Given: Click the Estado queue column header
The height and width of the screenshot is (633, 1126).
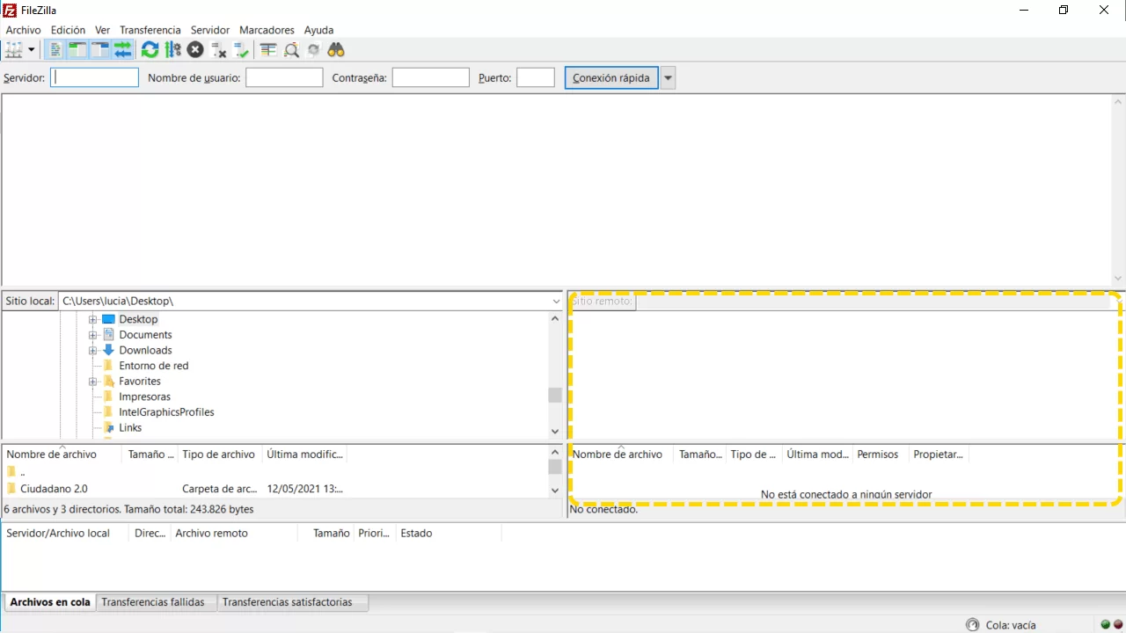Looking at the screenshot, I should coord(448,533).
